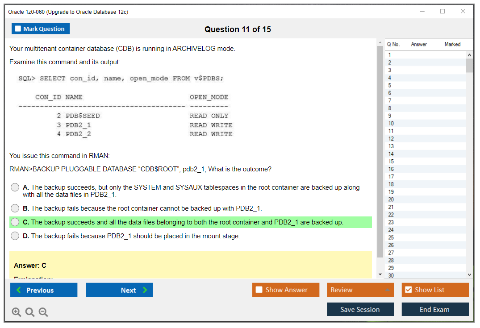Save the current exam session
The width and height of the screenshot is (480, 328).
(360, 309)
